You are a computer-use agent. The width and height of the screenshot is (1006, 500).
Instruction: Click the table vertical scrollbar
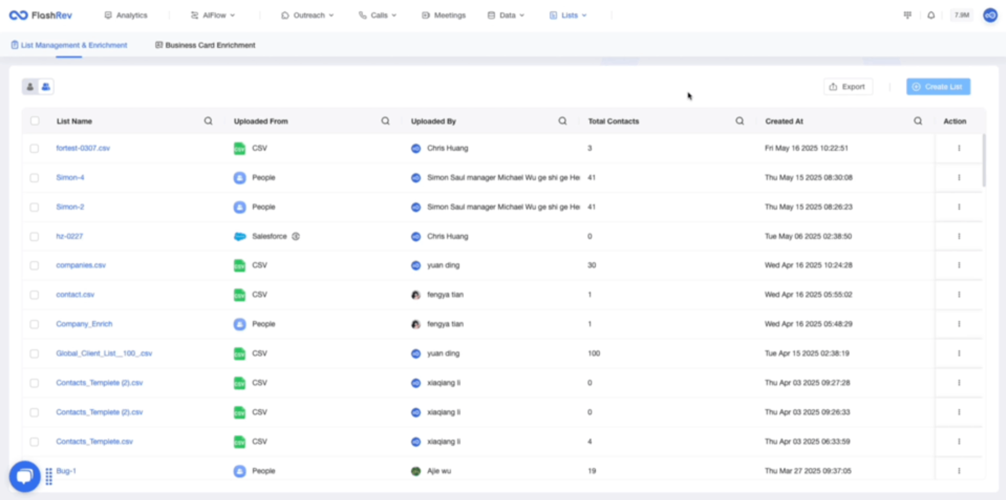984,160
